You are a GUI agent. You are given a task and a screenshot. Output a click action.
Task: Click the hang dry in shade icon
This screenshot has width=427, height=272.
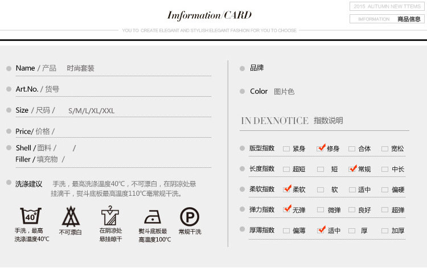click(109, 216)
